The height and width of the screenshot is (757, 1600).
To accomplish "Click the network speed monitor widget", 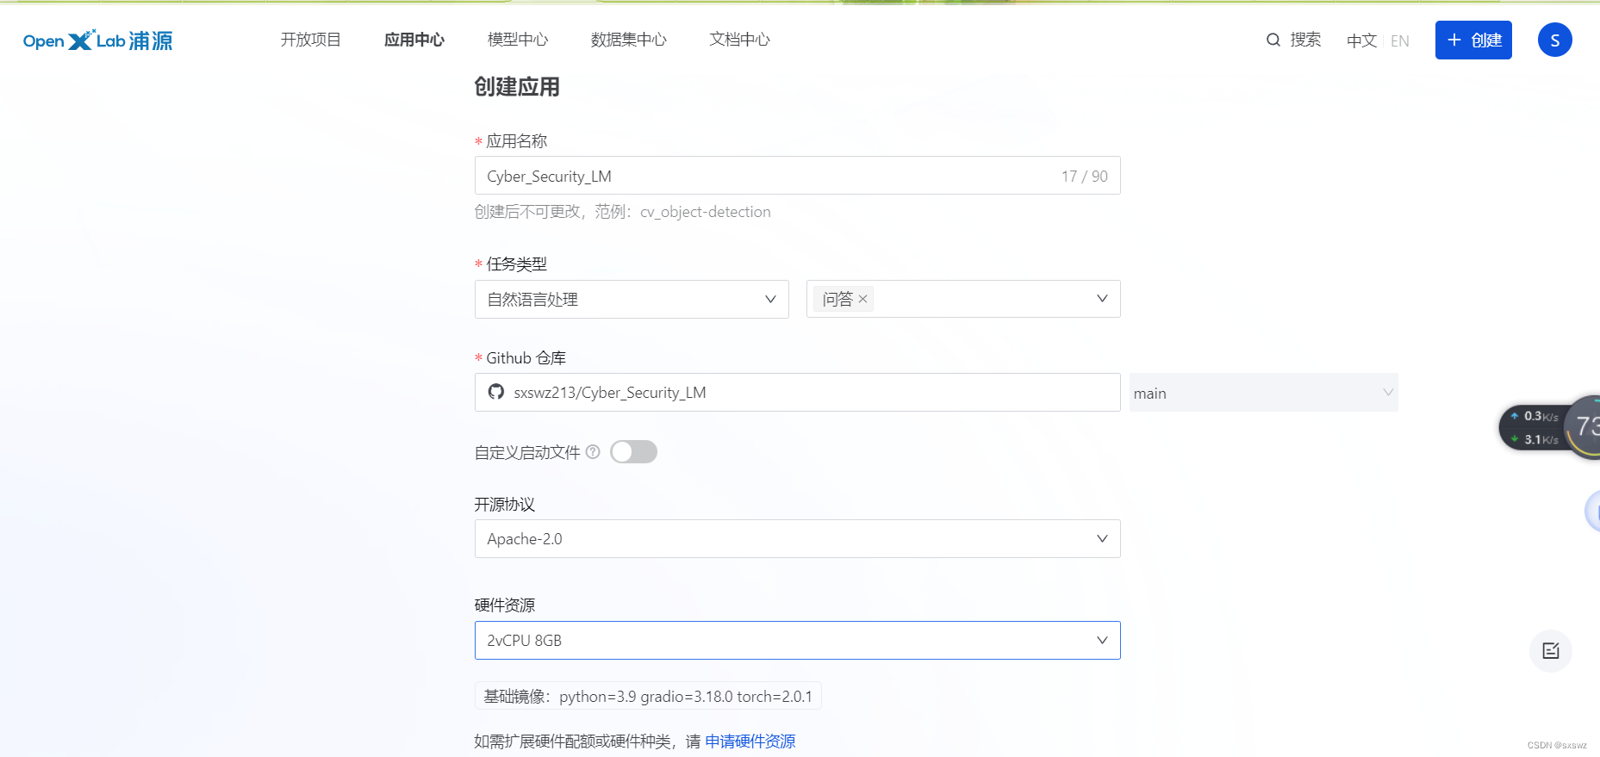I will [x=1549, y=427].
